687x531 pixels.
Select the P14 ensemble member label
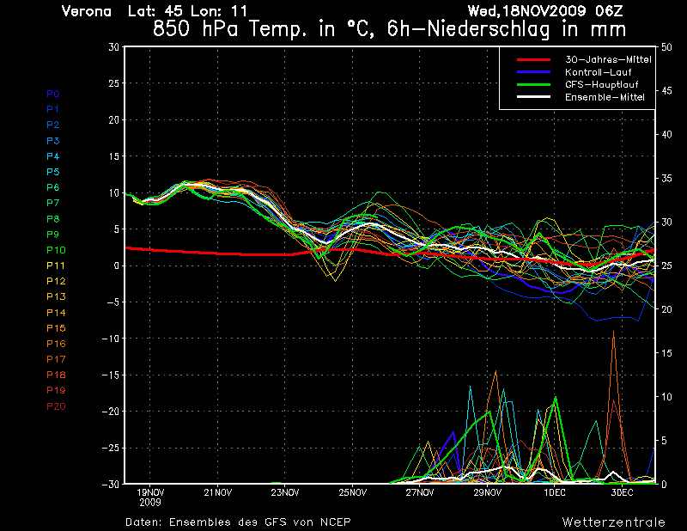56,313
